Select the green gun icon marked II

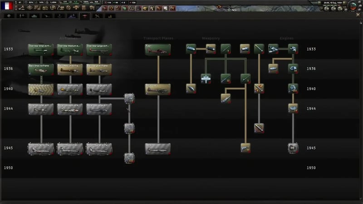226,78
